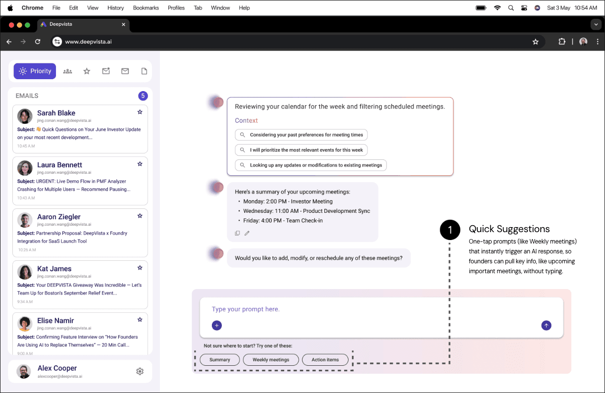The image size is (605, 393).
Task: Star Kat James's email
Action: (x=140, y=268)
